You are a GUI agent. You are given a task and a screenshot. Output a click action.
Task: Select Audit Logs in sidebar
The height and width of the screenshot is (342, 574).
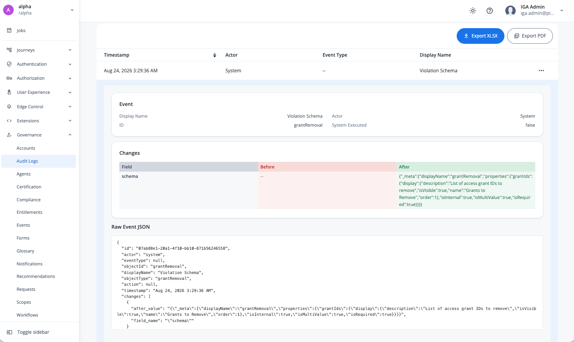click(38, 161)
